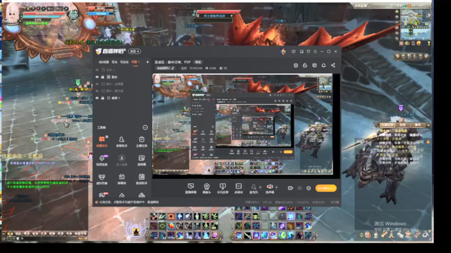Click the toolbox icon with red badge
This screenshot has height=253, width=451.
point(103,195)
